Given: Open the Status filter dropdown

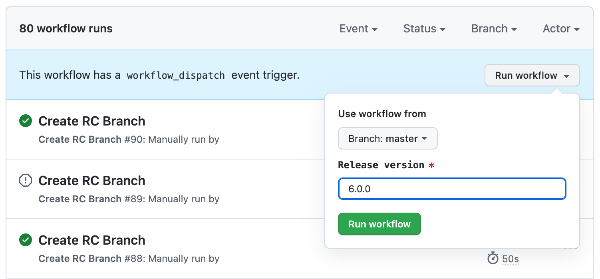Looking at the screenshot, I should click(424, 28).
